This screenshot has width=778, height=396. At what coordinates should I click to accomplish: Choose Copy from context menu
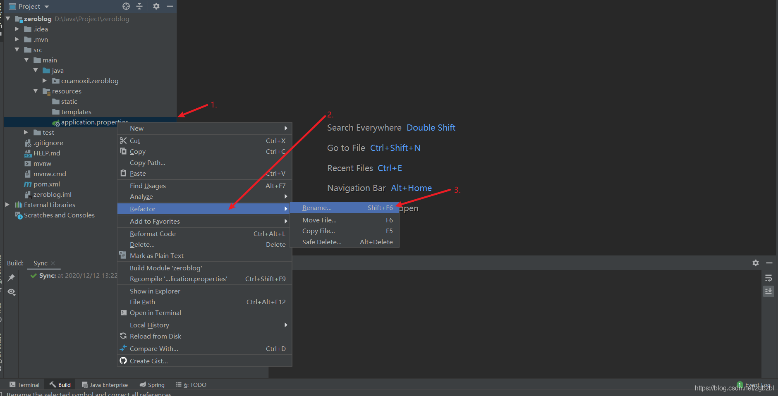click(x=205, y=152)
